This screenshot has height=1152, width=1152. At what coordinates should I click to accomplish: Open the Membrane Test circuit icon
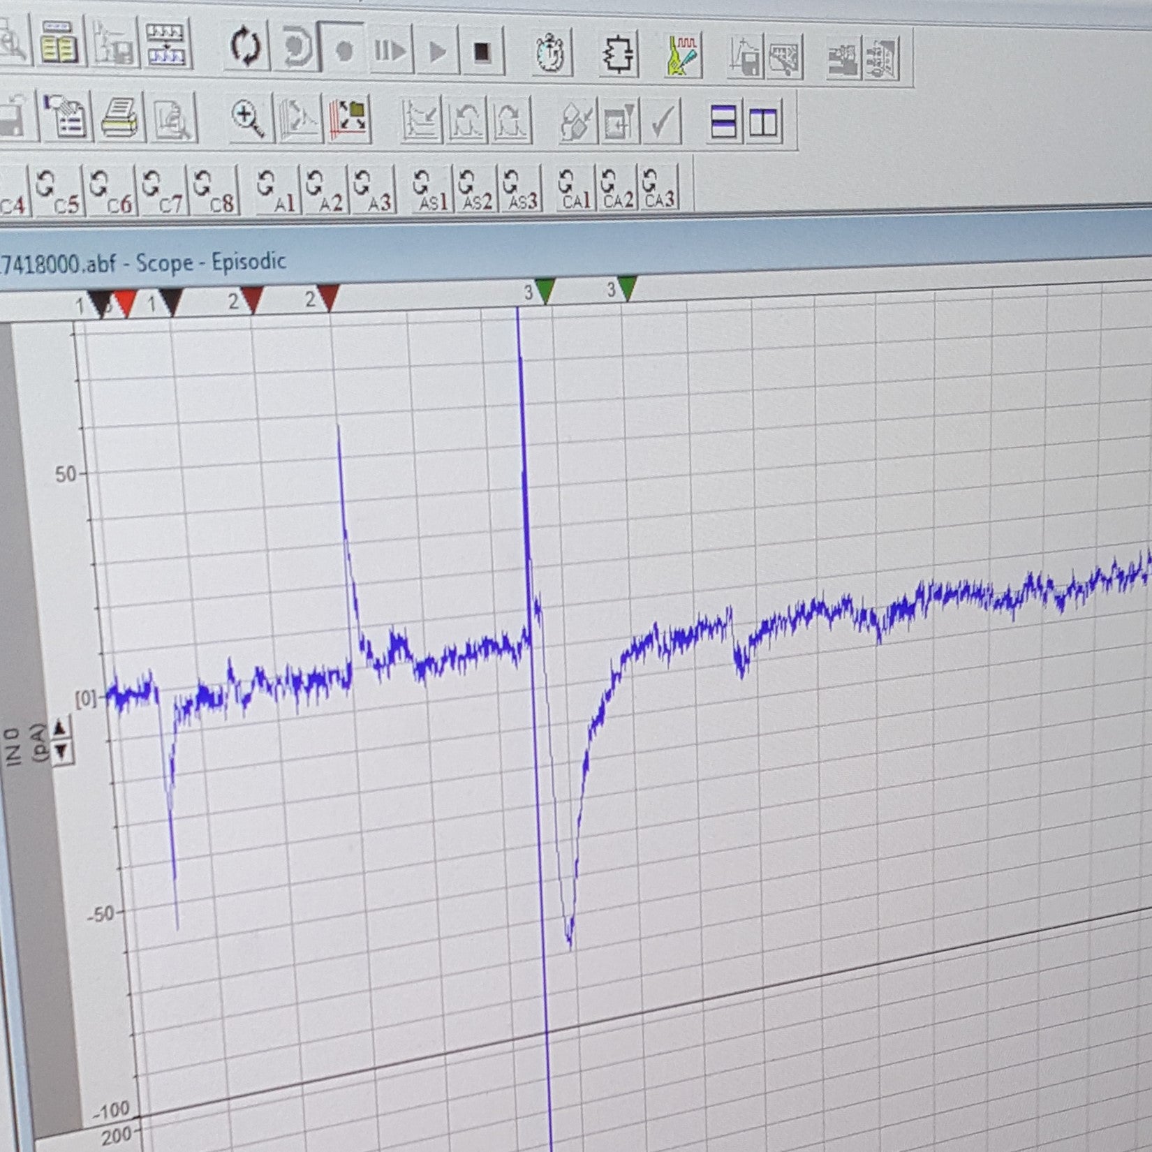tap(618, 54)
